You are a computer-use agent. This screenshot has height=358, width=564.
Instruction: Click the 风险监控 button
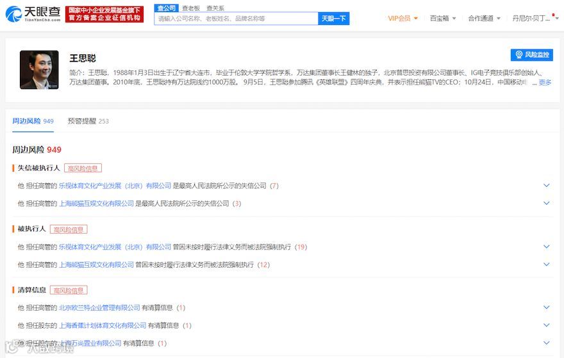(x=531, y=54)
